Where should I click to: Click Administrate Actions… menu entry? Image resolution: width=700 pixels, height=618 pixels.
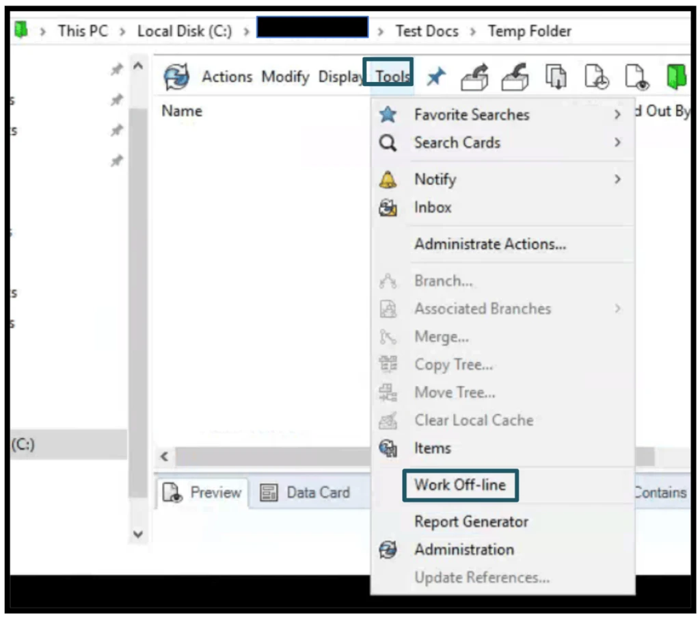(x=489, y=244)
